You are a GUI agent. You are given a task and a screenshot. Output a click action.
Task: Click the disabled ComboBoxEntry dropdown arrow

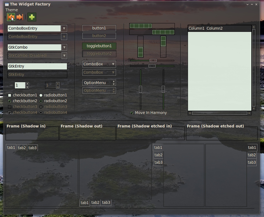pos(64,37)
